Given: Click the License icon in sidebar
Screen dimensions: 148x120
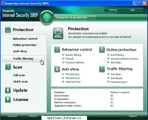Looking at the screenshot, I should click(8, 100).
